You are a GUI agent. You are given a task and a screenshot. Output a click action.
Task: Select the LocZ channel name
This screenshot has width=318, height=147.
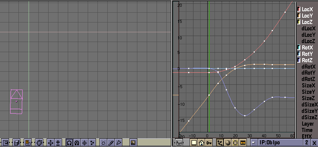307,22
